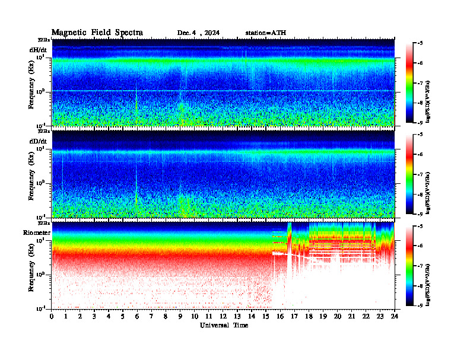Click the 32Hz label atop the Riometer panel
The width and height of the screenshot is (470, 363).
pyautogui.click(x=44, y=223)
